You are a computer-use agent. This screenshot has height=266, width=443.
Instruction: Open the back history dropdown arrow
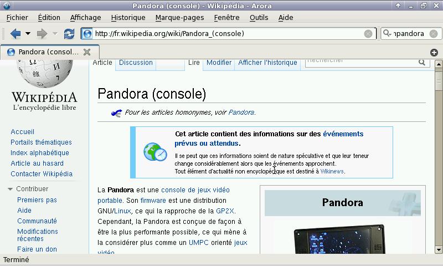[28, 34]
